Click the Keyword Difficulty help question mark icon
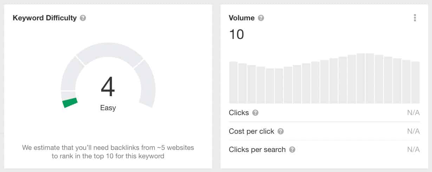Screen dimensions: 432x172 coord(83,18)
